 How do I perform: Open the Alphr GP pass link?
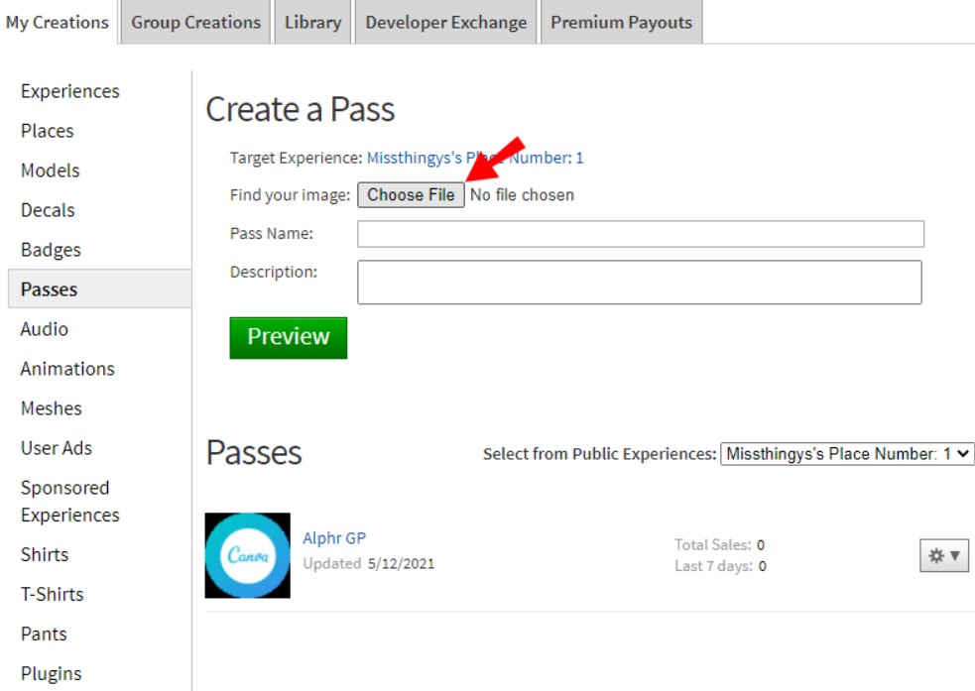(334, 538)
